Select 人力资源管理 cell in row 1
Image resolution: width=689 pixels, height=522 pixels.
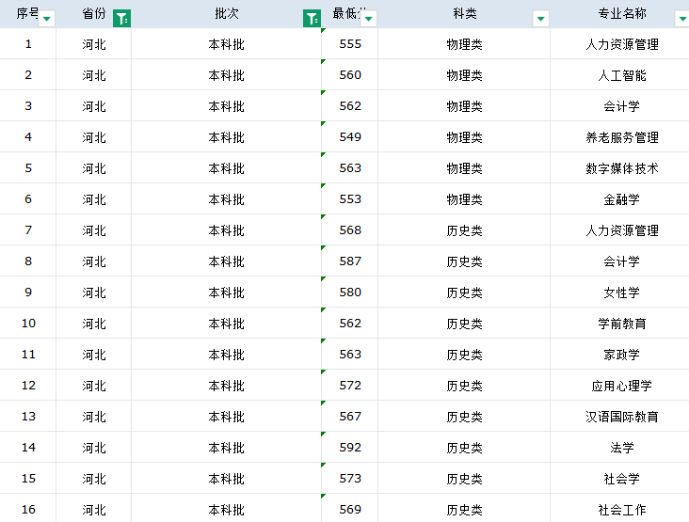point(621,44)
